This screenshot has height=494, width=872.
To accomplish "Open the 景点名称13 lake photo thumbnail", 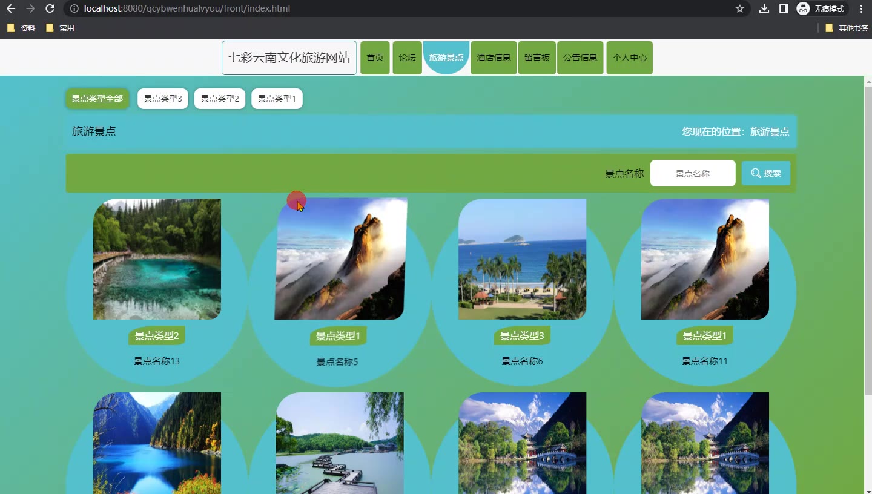I will (x=157, y=259).
